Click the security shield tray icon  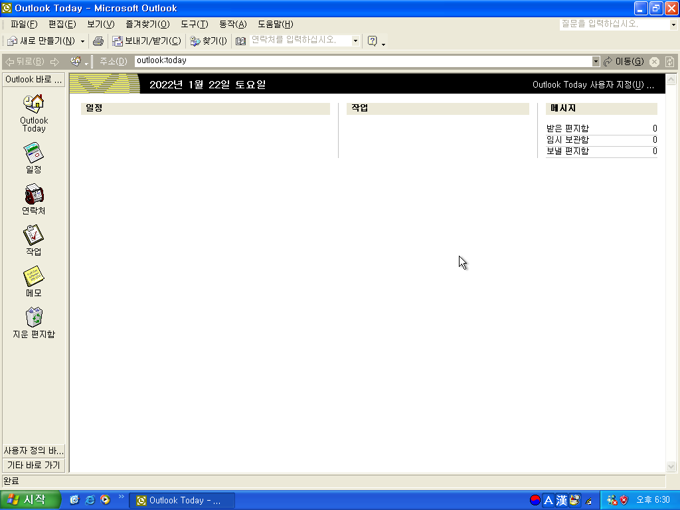point(624,501)
